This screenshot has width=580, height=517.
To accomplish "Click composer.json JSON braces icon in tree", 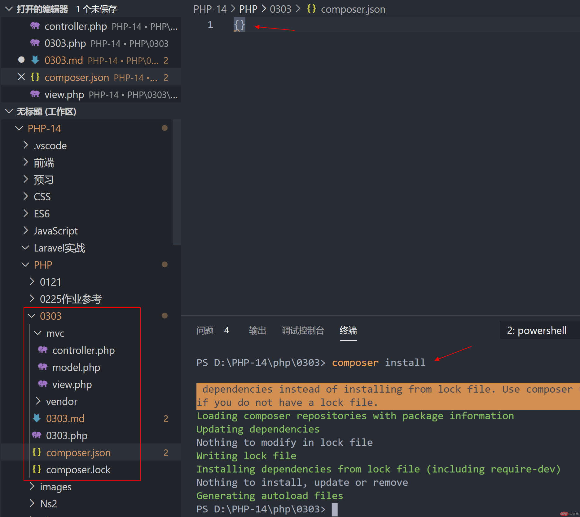I will coord(37,452).
